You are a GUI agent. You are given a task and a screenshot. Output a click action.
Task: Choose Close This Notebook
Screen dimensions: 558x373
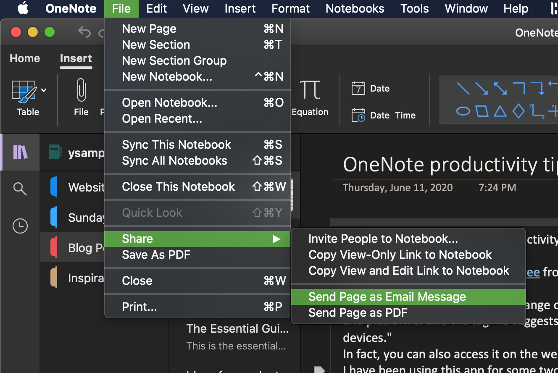[x=197, y=186]
